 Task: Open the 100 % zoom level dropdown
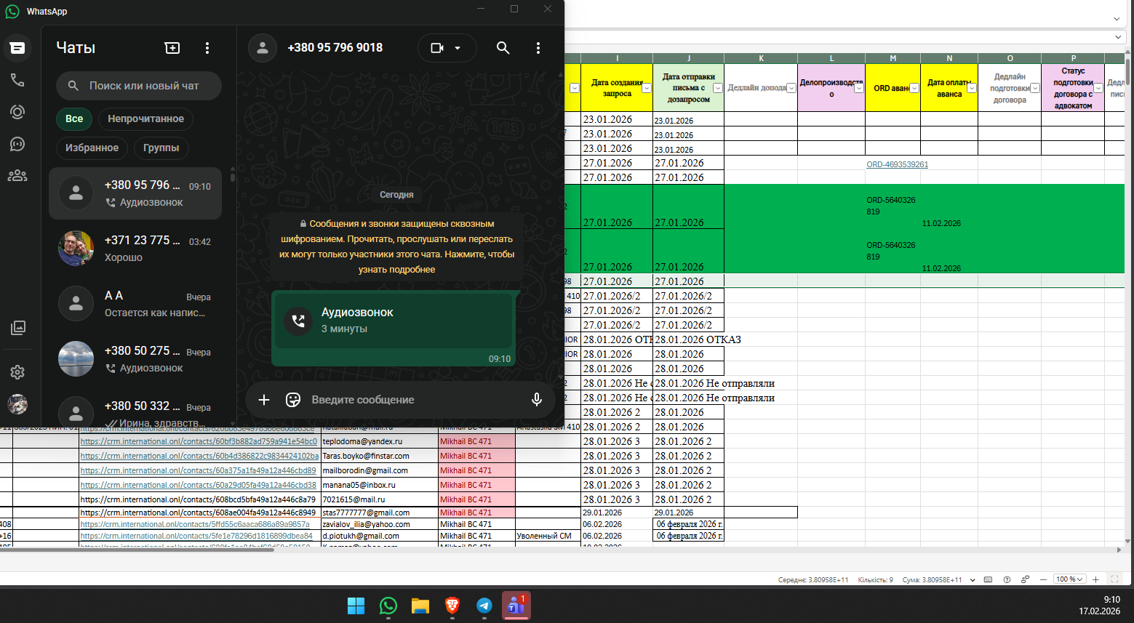1070,579
